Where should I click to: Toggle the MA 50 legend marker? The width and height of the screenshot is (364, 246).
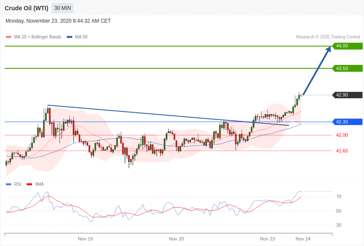pyautogui.click(x=69, y=37)
